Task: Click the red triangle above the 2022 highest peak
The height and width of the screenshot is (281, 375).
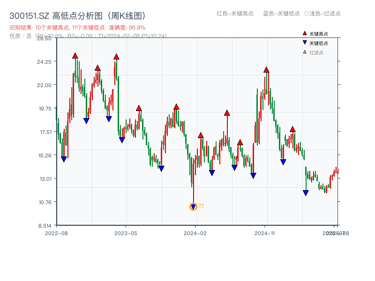Action: click(x=75, y=55)
